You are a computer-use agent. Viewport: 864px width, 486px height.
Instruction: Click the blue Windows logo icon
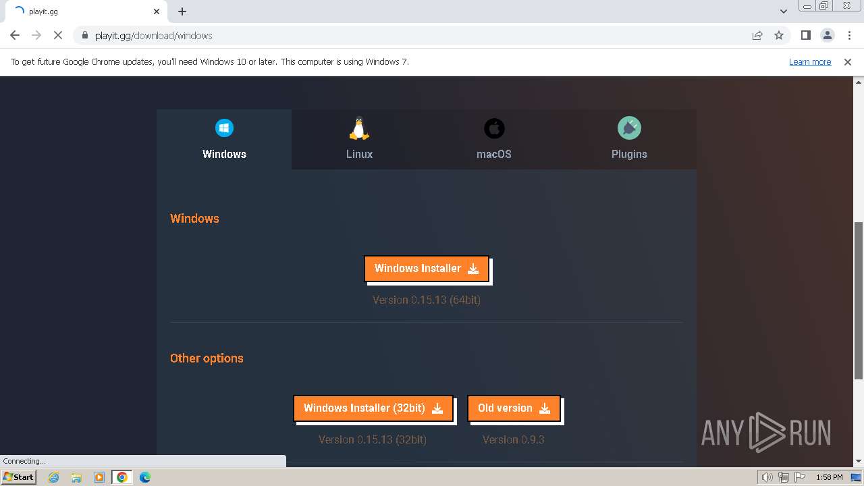[224, 128]
